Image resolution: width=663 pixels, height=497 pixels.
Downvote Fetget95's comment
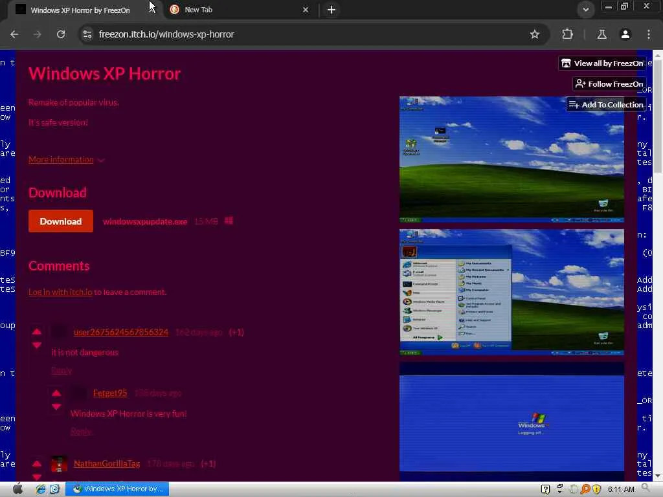pyautogui.click(x=56, y=406)
